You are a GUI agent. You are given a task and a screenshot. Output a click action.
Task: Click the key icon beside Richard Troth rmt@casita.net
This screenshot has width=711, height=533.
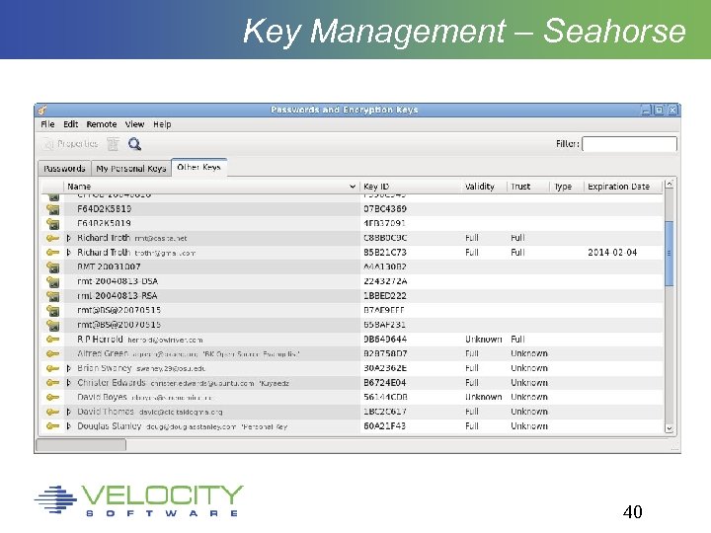click(x=52, y=238)
